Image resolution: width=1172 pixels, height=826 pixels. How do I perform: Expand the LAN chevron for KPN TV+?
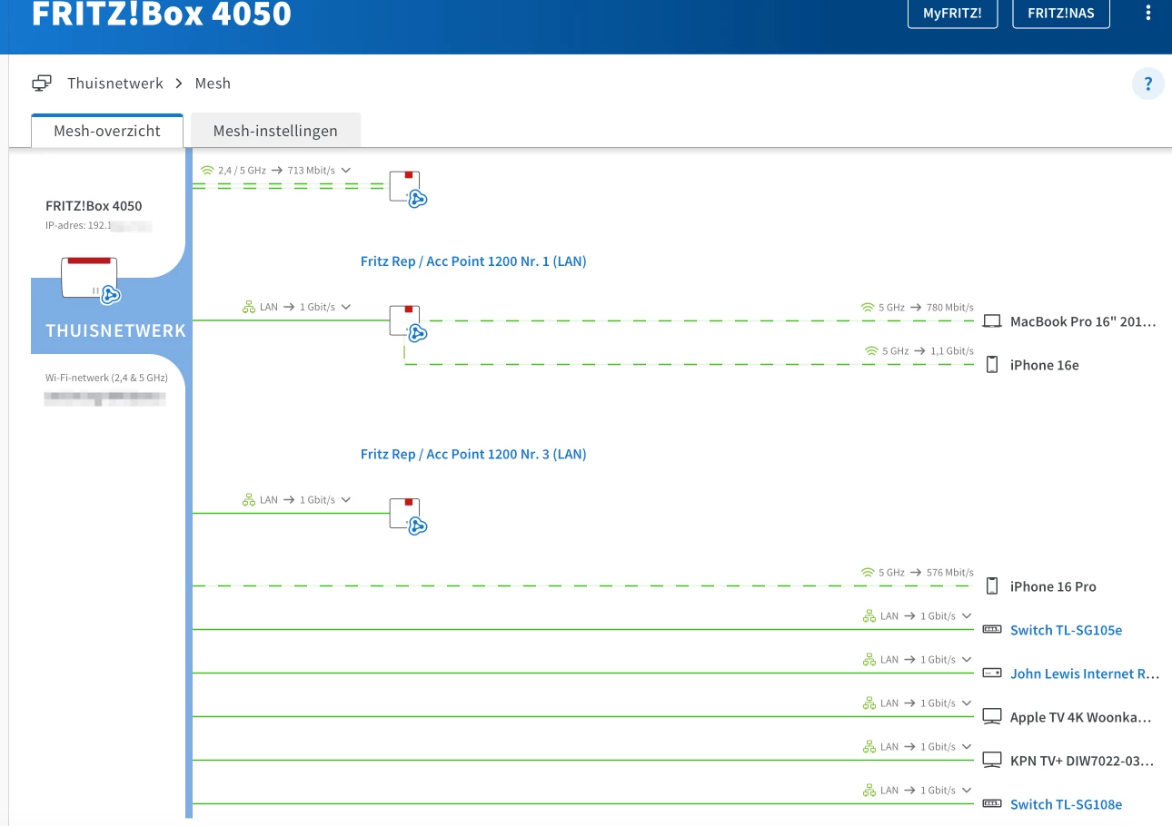pos(967,747)
